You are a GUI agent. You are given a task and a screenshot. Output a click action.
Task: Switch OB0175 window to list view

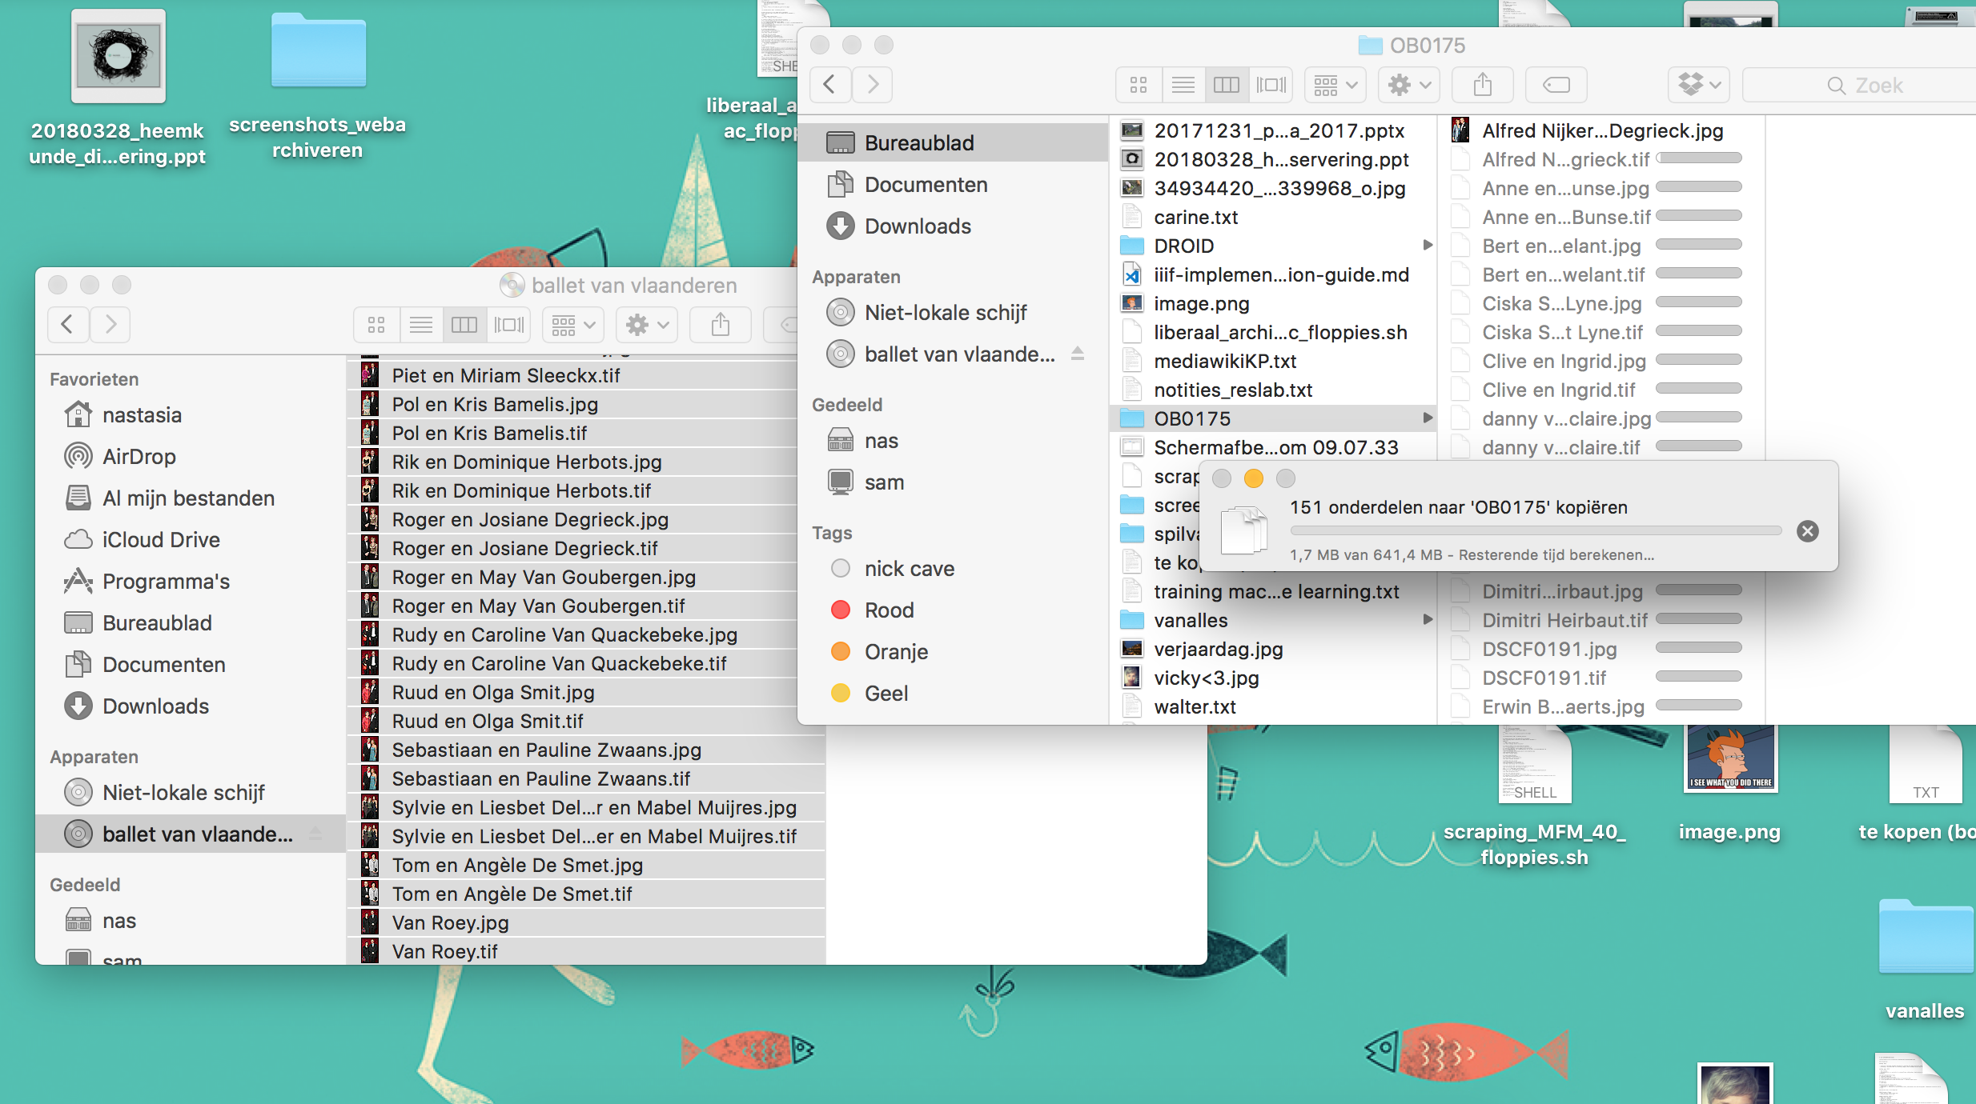pos(1183,85)
